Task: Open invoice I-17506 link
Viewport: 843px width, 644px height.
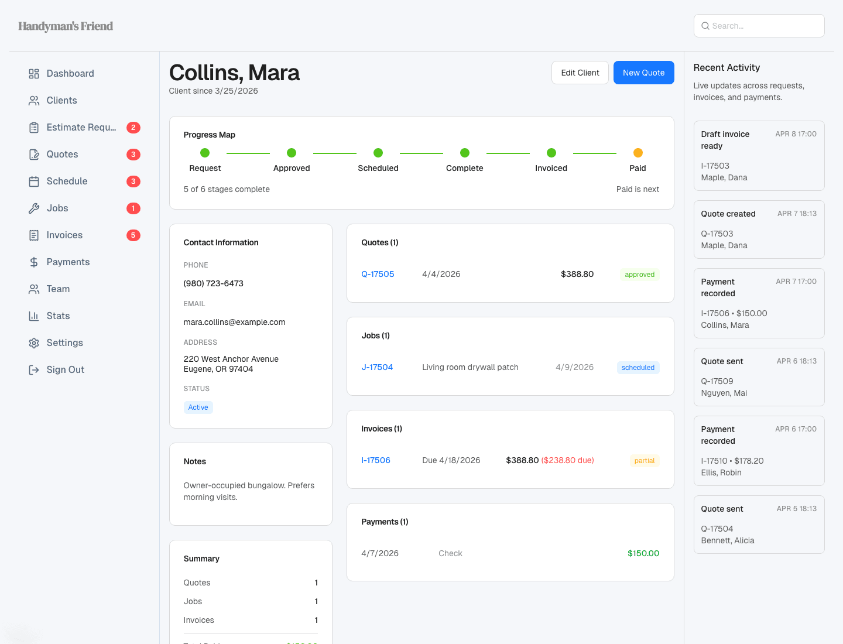Action: (376, 460)
